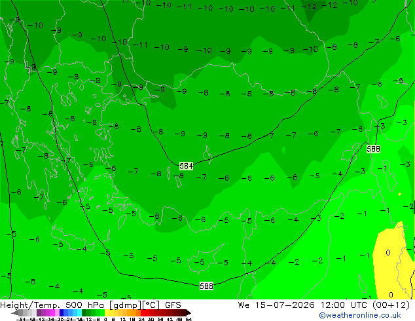415x321 pixels.
Task: Click the legend tick label '-30'
Action: point(60,319)
